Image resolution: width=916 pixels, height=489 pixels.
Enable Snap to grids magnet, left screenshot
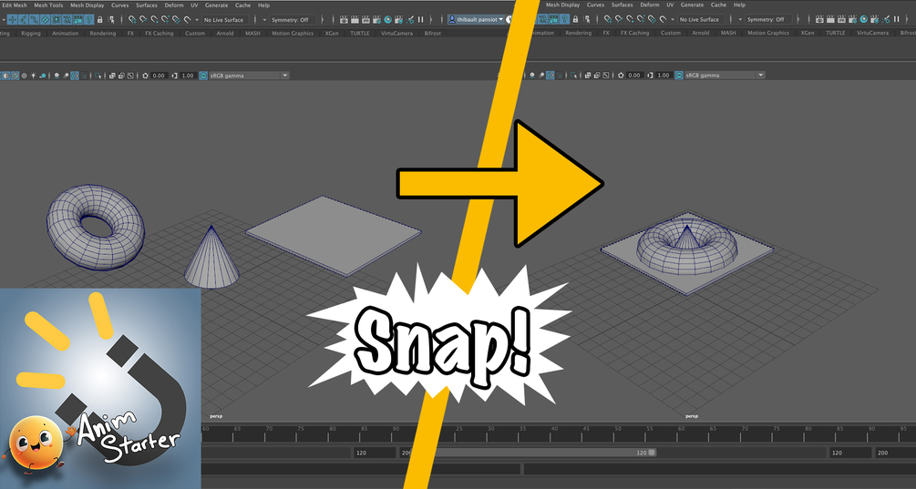point(132,19)
